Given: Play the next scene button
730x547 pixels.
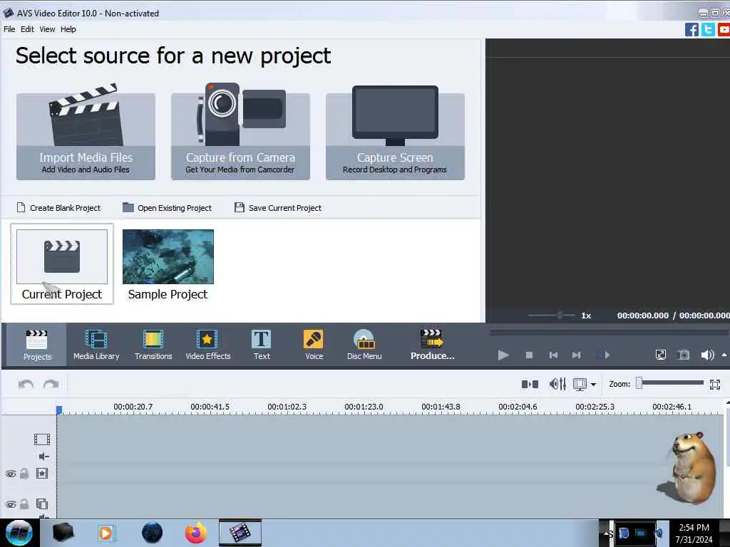Looking at the screenshot, I should [603, 355].
